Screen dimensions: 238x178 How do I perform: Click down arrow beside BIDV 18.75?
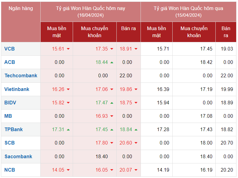click(136, 103)
